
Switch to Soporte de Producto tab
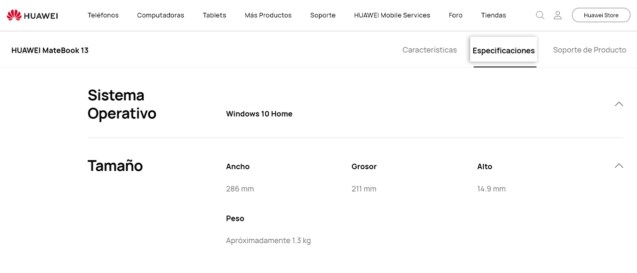pos(590,50)
